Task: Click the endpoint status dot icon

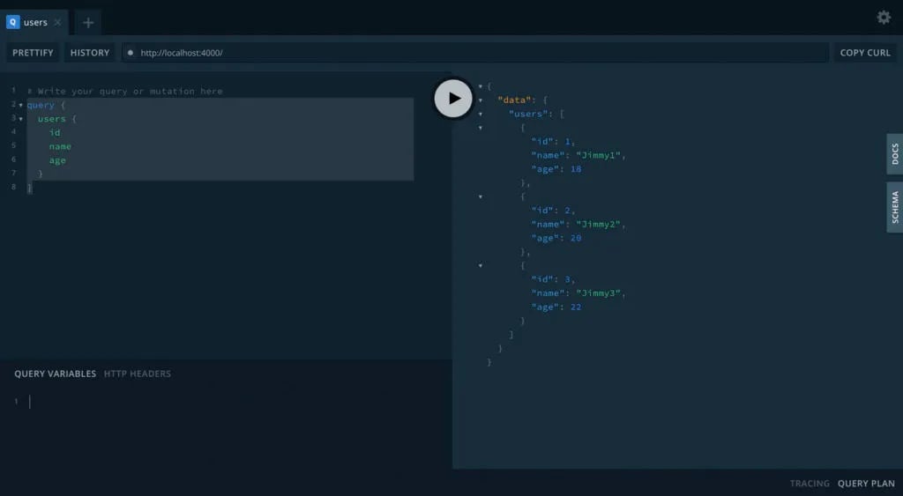Action: (x=131, y=52)
